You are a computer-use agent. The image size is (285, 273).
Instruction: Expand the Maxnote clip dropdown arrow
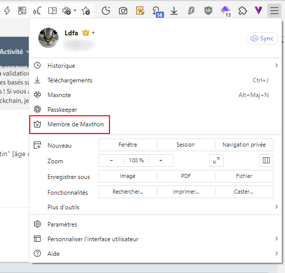[75, 11]
